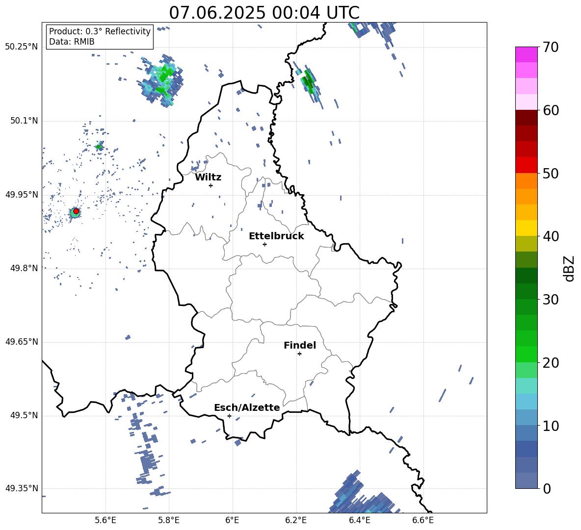The image size is (581, 530).
Task: Click the 'Product: 0.3° Reflectivity' legend text
Action: coord(100,31)
